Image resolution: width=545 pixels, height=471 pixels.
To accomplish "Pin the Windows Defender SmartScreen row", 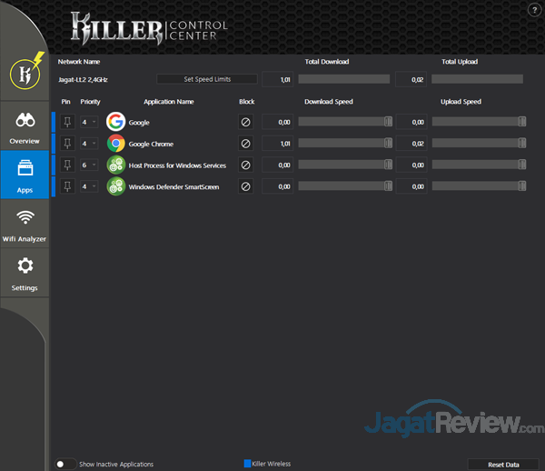I will click(x=66, y=186).
